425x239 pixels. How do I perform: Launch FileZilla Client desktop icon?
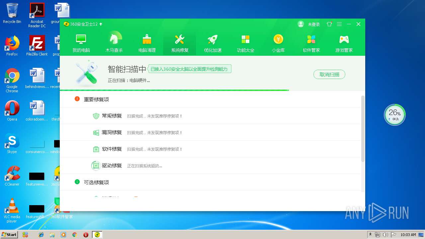point(37,46)
